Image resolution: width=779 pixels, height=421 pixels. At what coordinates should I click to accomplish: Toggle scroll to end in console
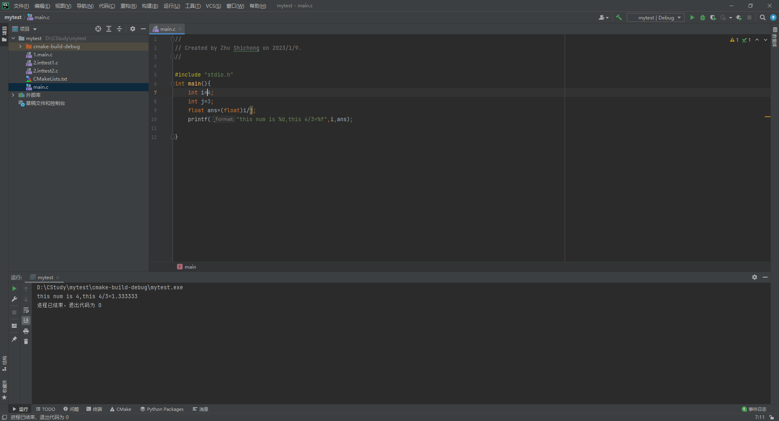[x=26, y=321]
